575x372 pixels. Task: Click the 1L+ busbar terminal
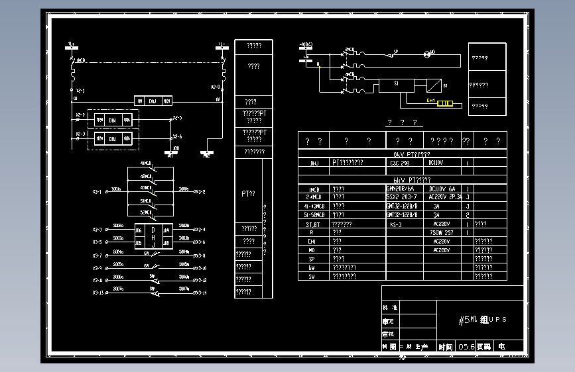pos(71,48)
